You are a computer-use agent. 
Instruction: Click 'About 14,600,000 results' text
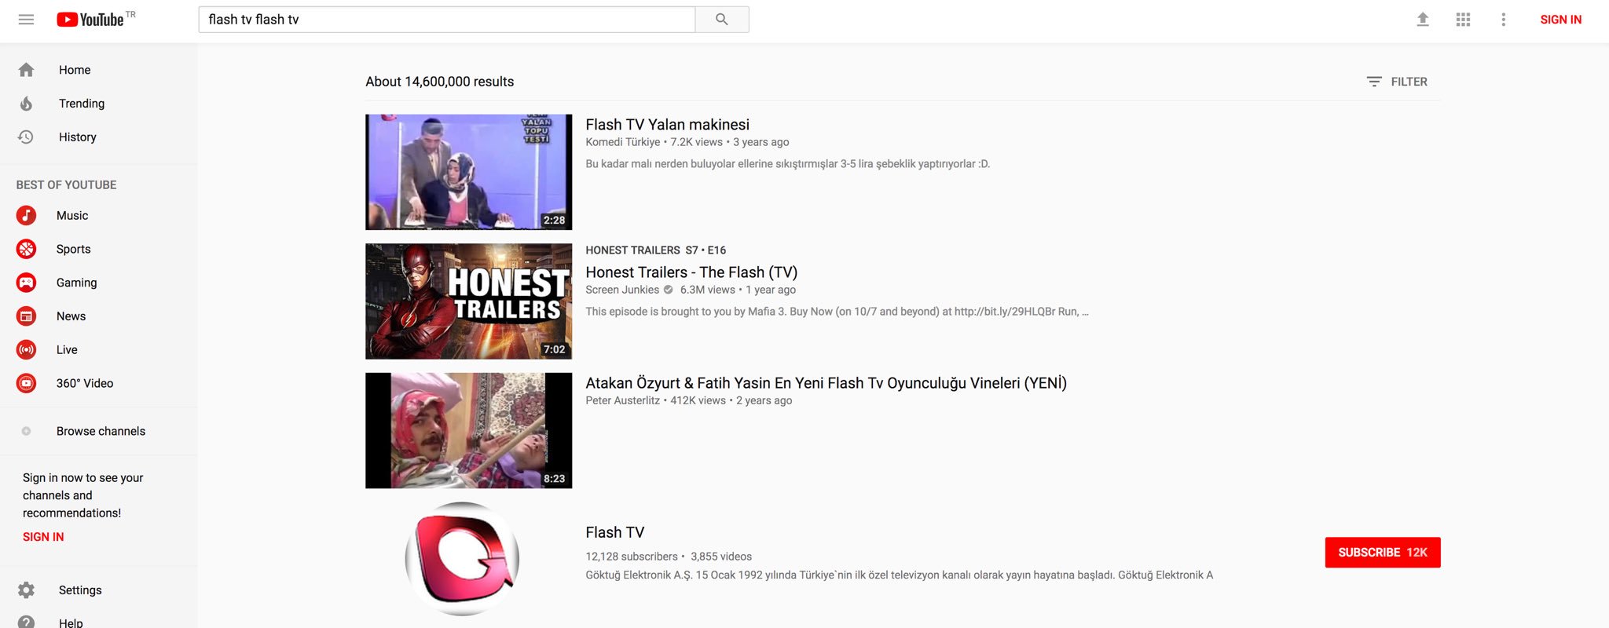coord(440,82)
